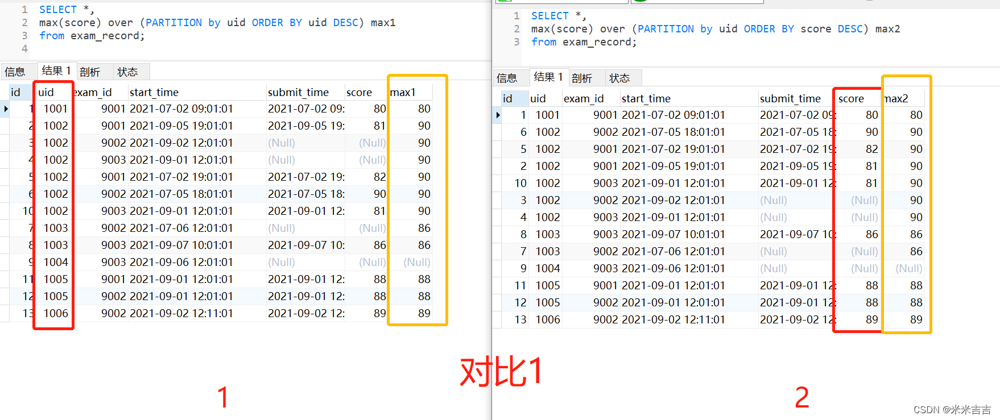Click the submit_time column header in right grid
The image size is (1000, 420).
coord(797,98)
